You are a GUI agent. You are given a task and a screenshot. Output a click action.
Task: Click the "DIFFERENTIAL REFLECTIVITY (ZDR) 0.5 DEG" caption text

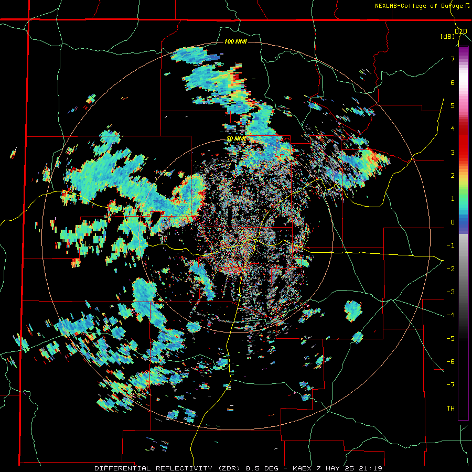click(x=186, y=468)
